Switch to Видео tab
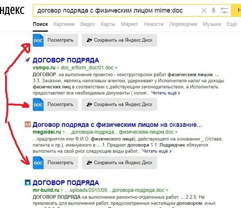This screenshot has width=241, height=208. pos(88,24)
